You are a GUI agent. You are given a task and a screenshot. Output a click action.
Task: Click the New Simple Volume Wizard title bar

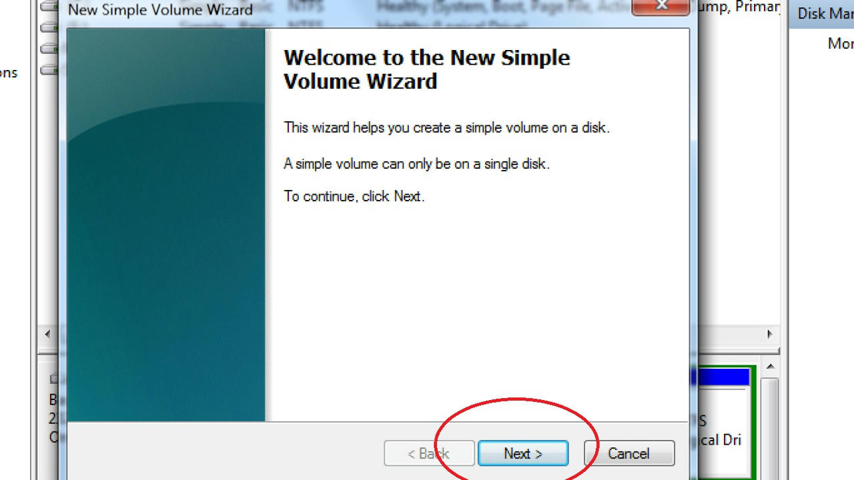point(347,8)
